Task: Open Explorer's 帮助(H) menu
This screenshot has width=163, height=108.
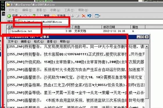Action: coord(83,10)
